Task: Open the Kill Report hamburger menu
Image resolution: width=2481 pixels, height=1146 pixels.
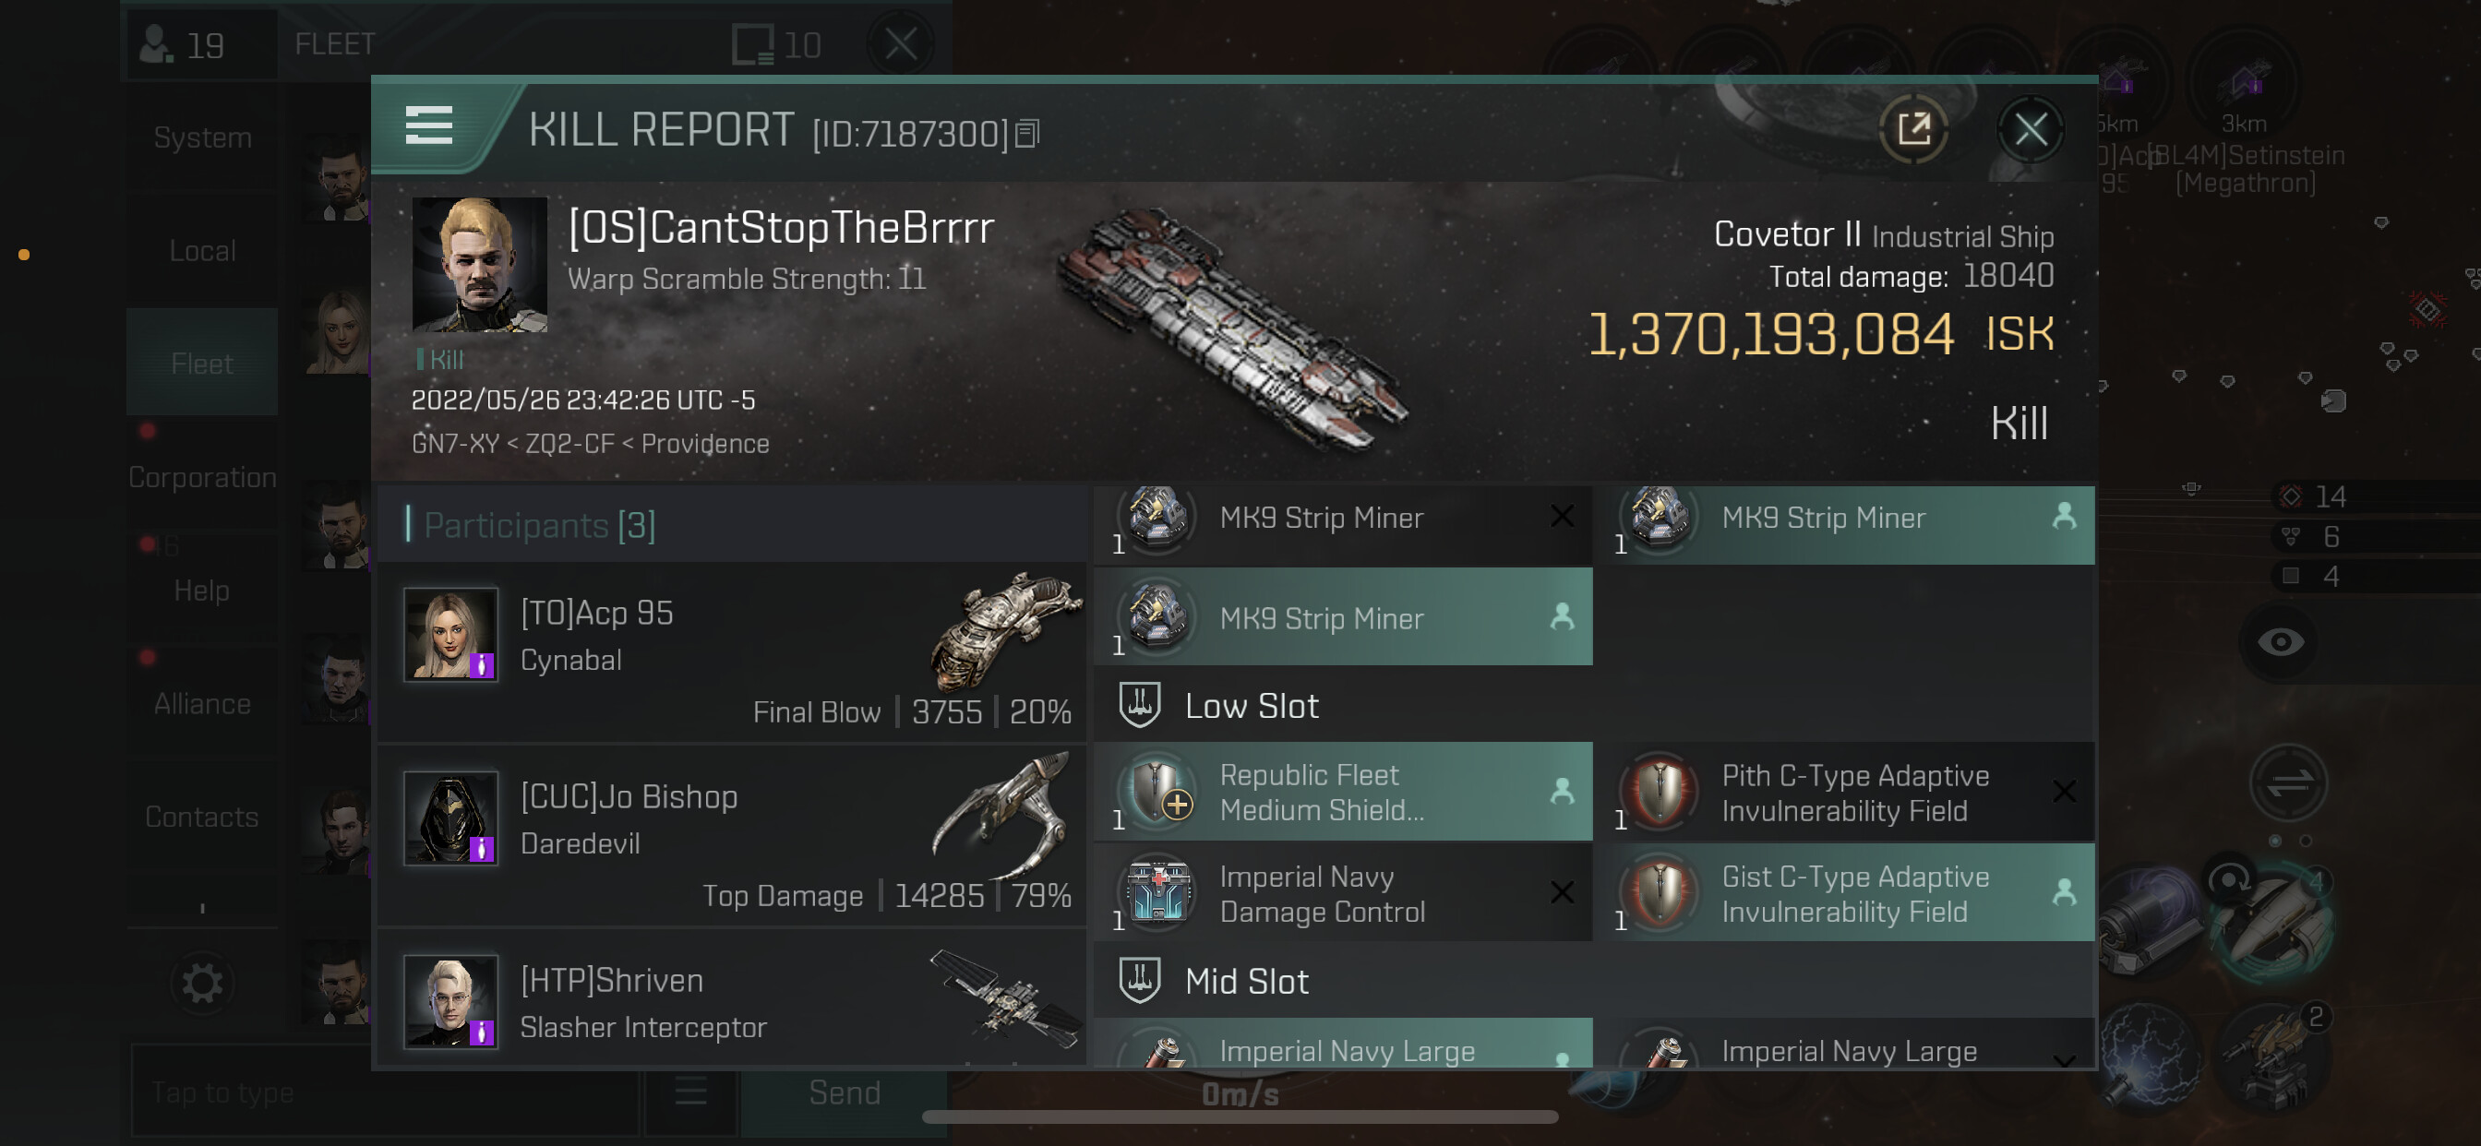Action: (x=428, y=126)
